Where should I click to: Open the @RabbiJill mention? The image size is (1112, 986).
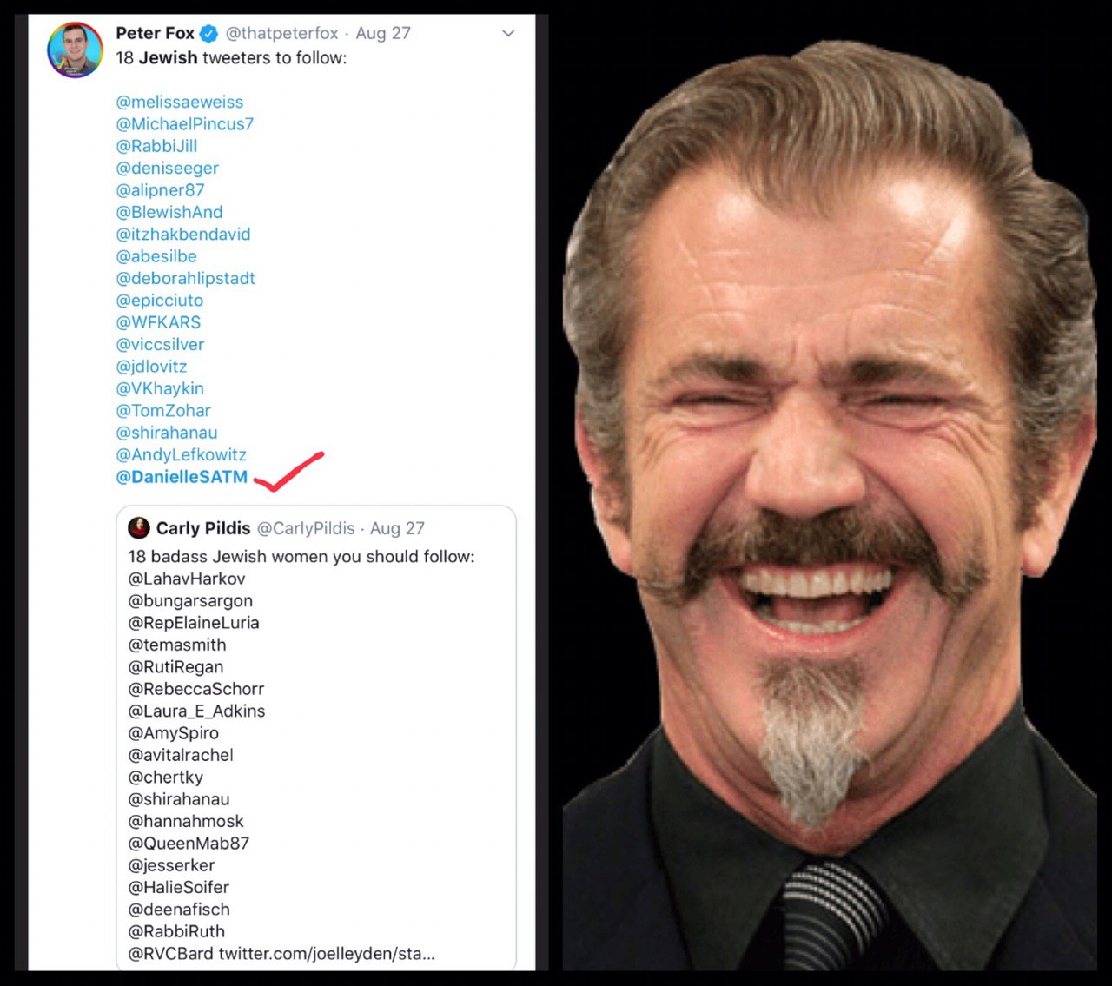(156, 146)
